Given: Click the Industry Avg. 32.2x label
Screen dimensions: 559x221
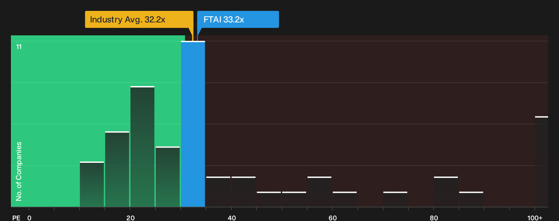Looking at the screenshot, I should point(139,19).
